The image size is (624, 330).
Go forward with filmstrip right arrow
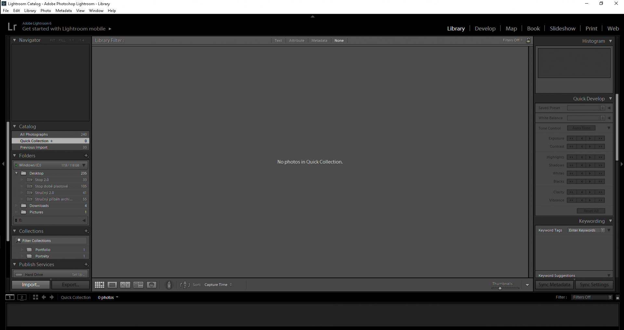click(52, 297)
